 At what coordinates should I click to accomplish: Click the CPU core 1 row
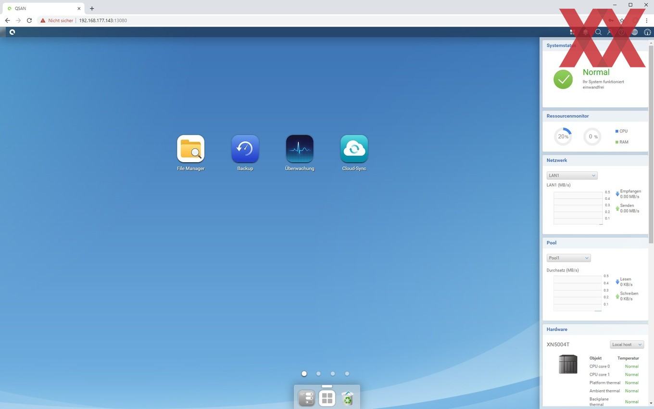614,374
